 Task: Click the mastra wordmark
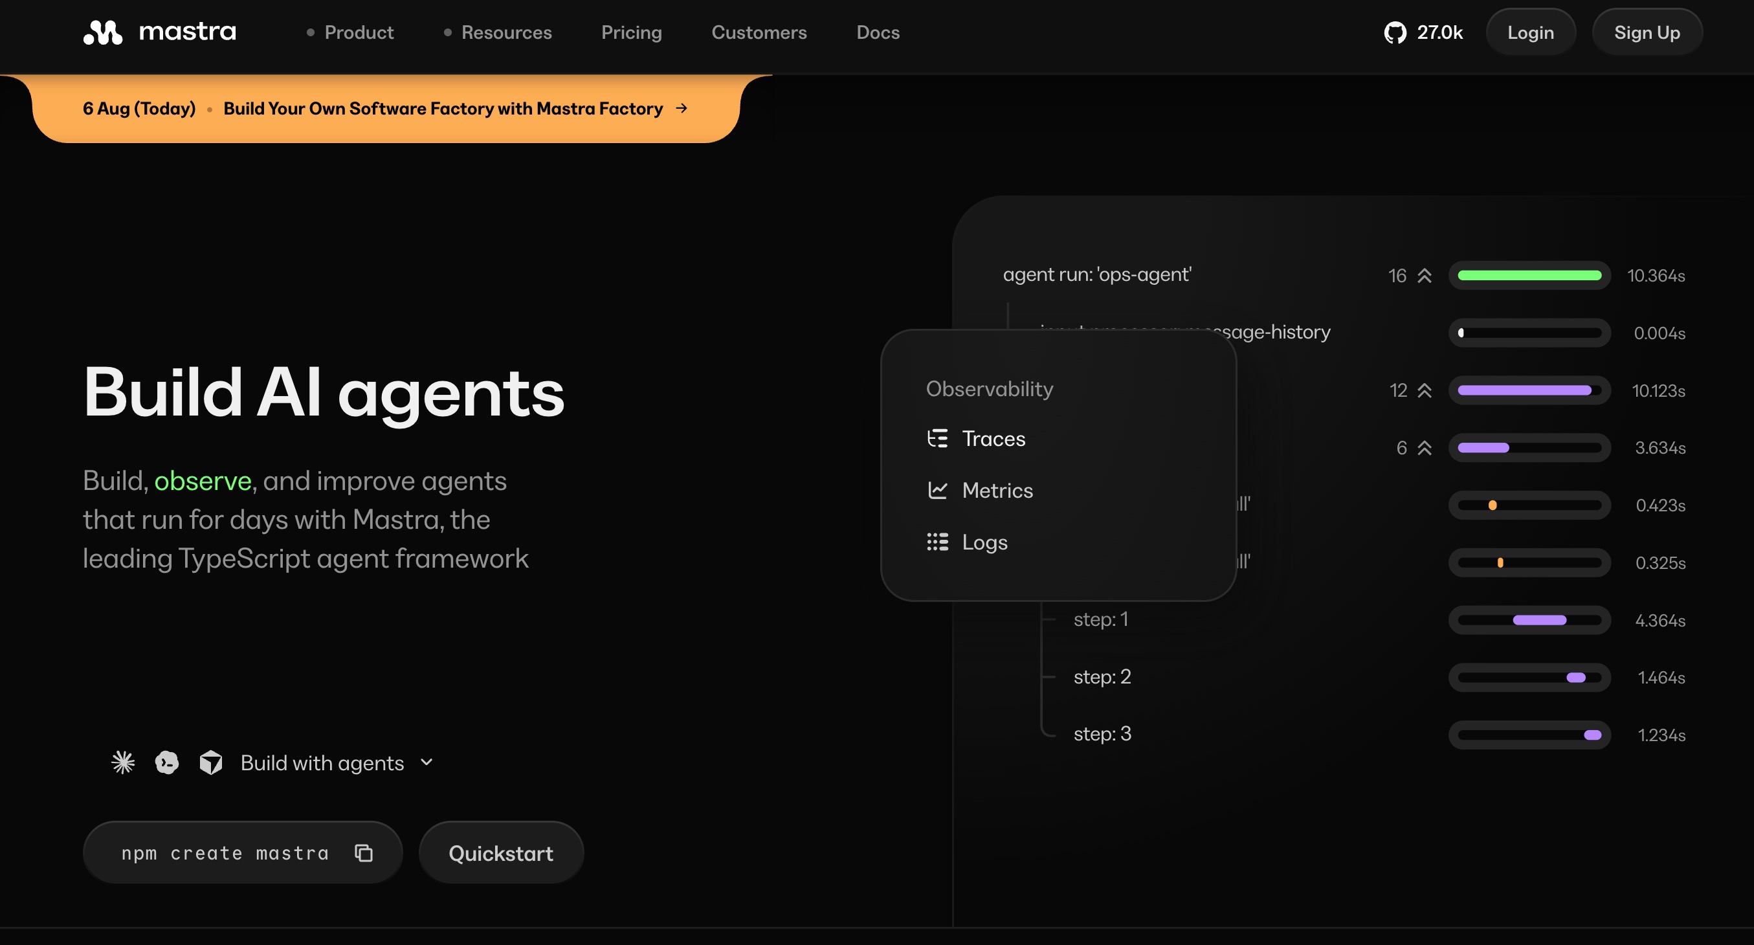pyautogui.click(x=187, y=32)
